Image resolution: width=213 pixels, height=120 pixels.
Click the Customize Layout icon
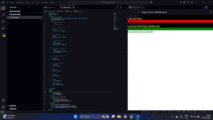pyautogui.click(x=181, y=2)
